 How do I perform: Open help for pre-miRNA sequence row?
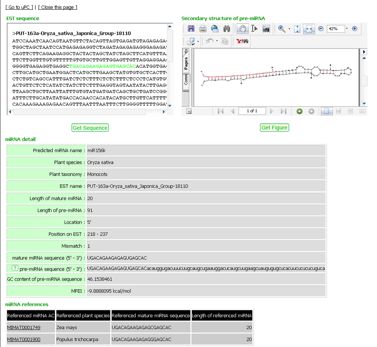pyautogui.click(x=15, y=268)
